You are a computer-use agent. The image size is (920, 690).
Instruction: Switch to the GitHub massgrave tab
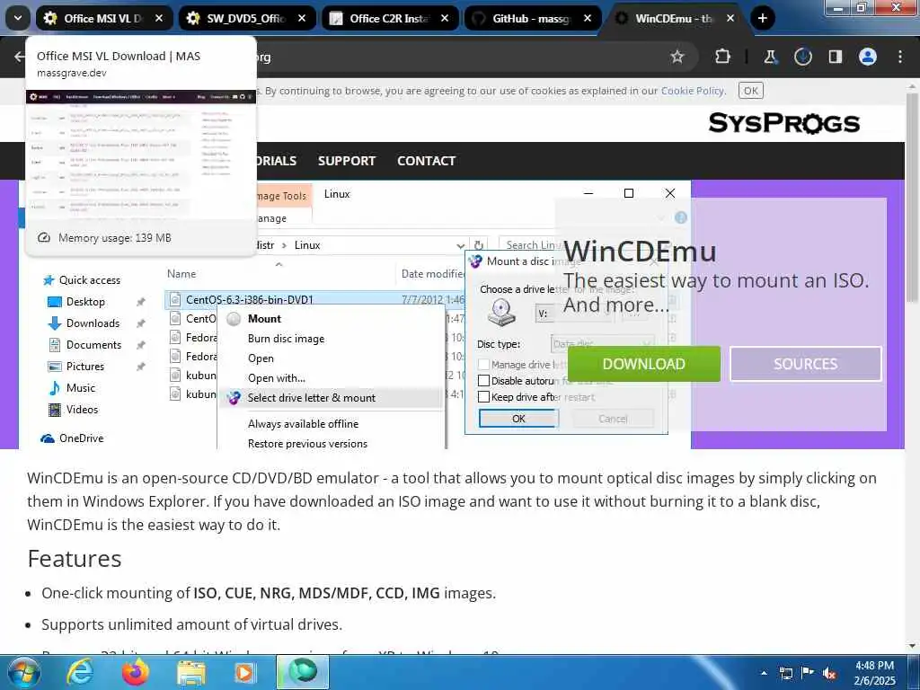click(532, 18)
